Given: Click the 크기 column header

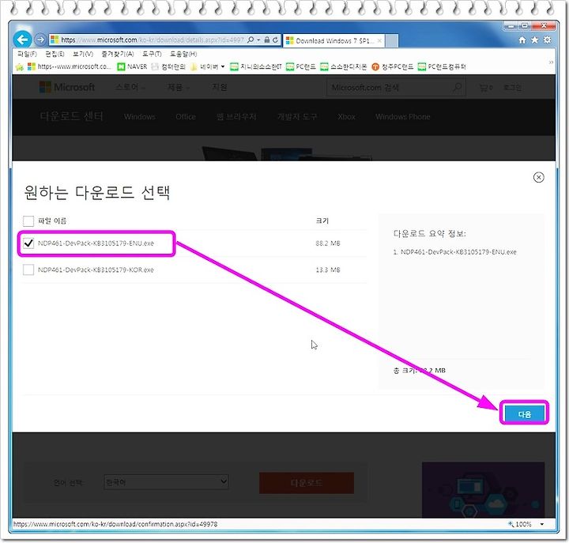Looking at the screenshot, I should 322,221.
